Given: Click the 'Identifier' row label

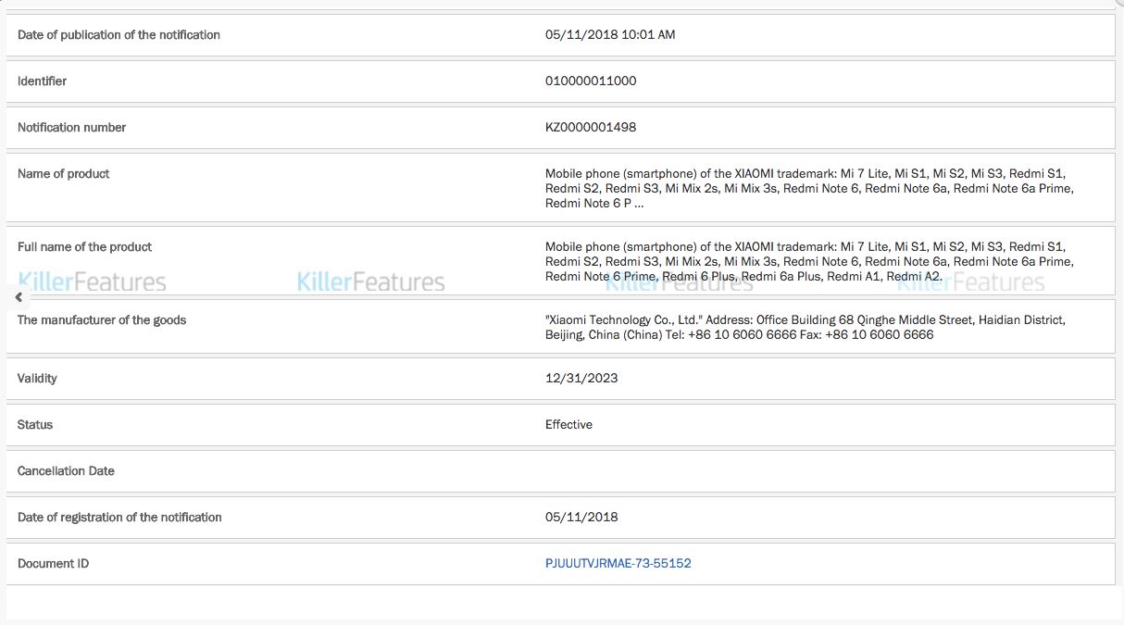Looking at the screenshot, I should [42, 81].
